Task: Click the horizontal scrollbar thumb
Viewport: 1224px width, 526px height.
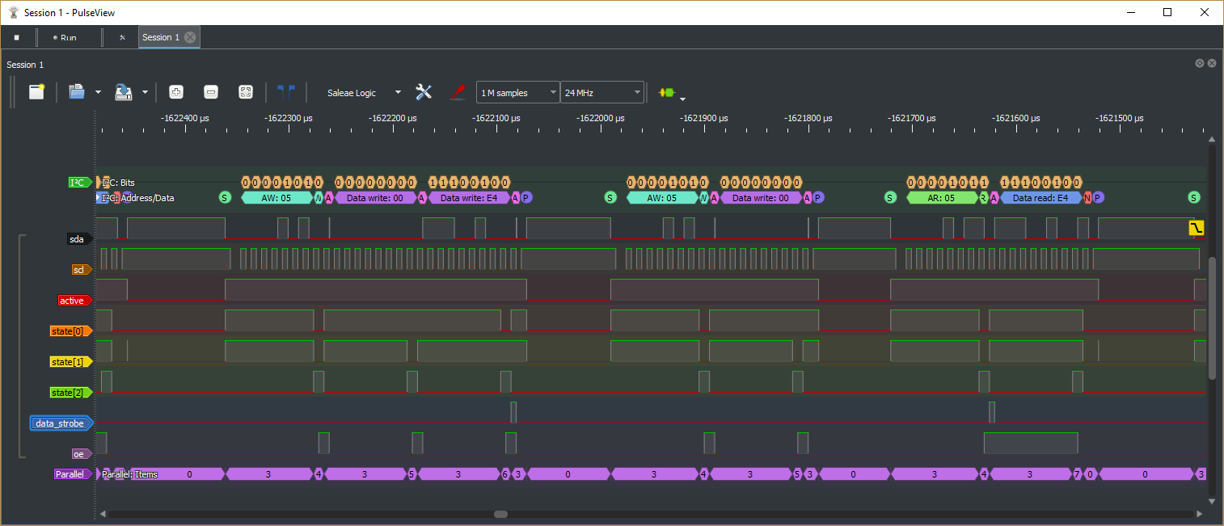Action: point(501,514)
